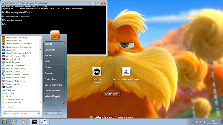Click the Command Prompt title bar icon
Image resolution: width=223 pixels, height=125 pixels.
[x=3, y=3]
